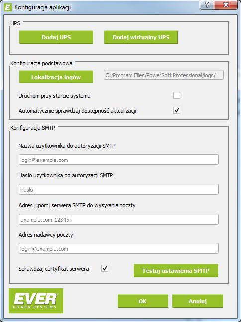Focus the SMTP password haslo field
The width and height of the screenshot is (241, 322).
click(119, 189)
